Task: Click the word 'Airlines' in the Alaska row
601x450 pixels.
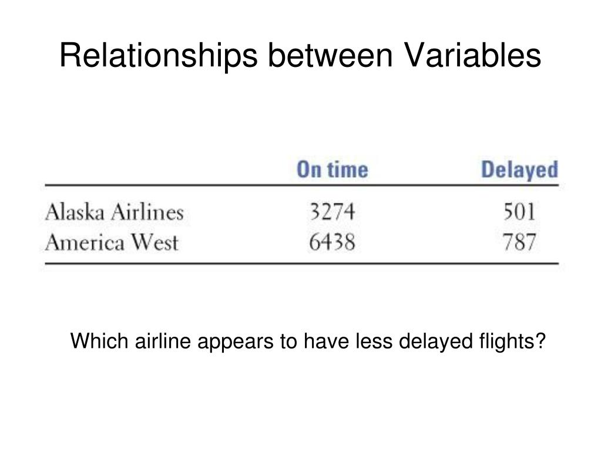Action: tap(147, 212)
